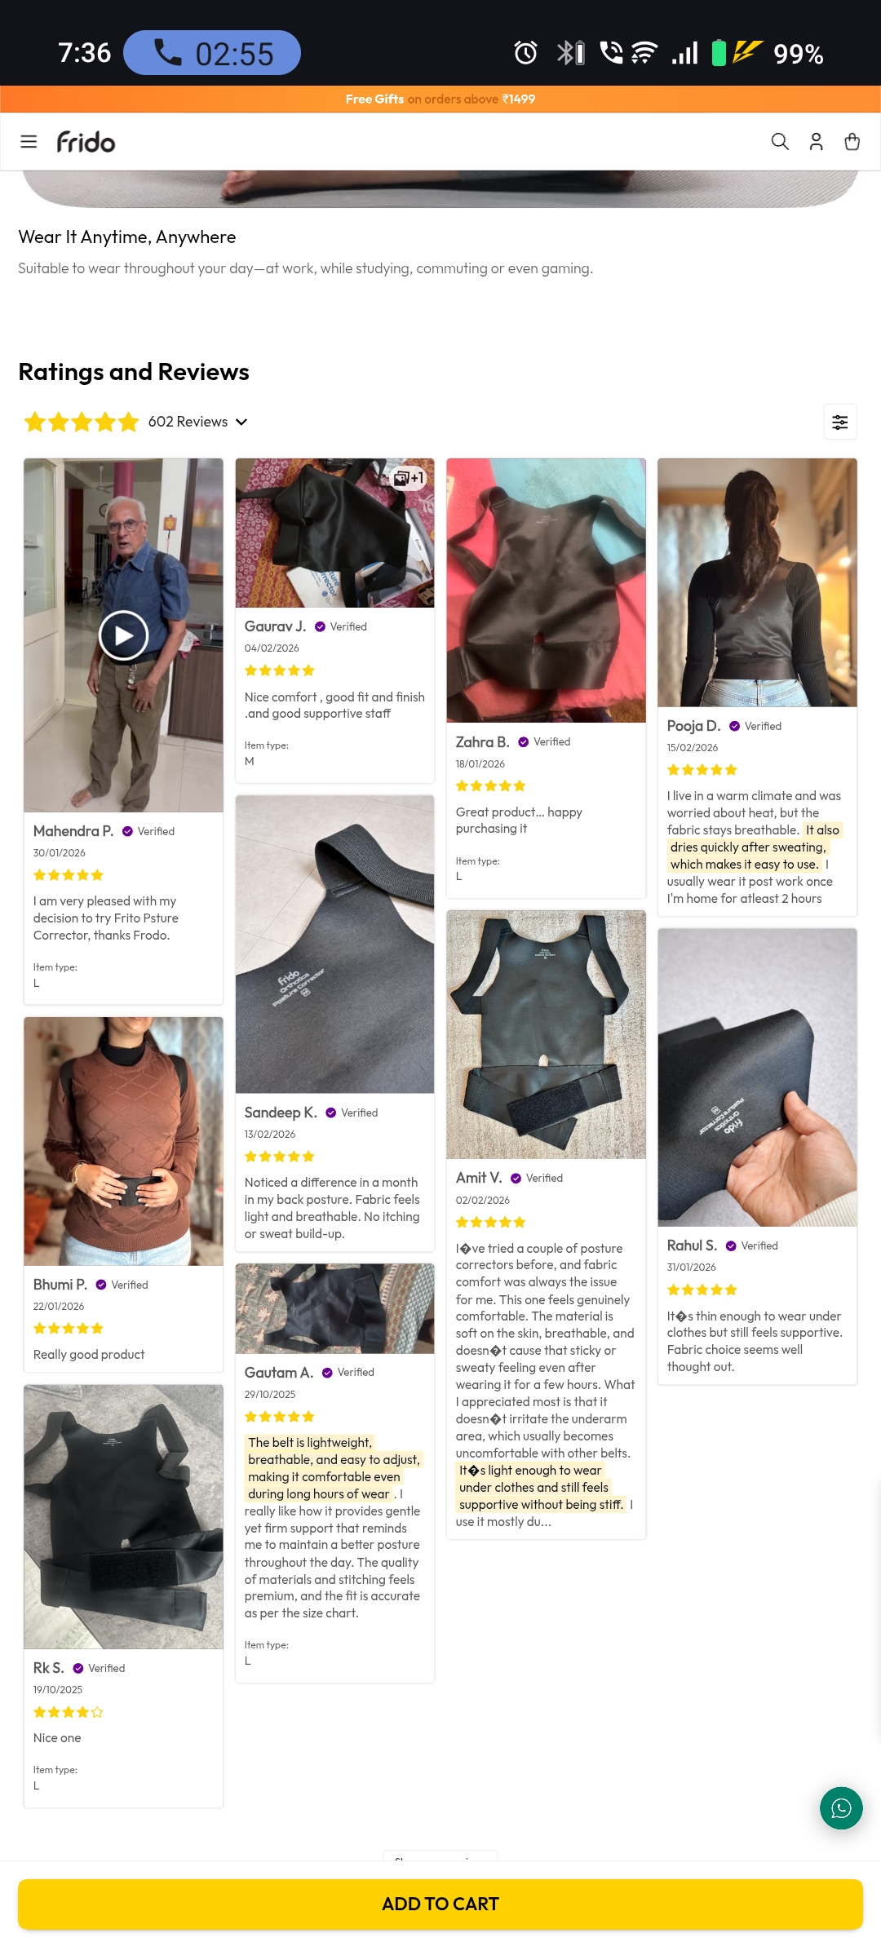881x1951 pixels.
Task: Open WhatsApp chat floating button
Action: pyautogui.click(x=841, y=1808)
